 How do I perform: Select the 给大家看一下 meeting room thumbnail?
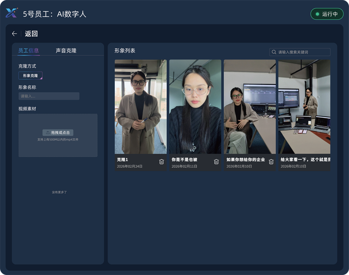[x=304, y=106]
